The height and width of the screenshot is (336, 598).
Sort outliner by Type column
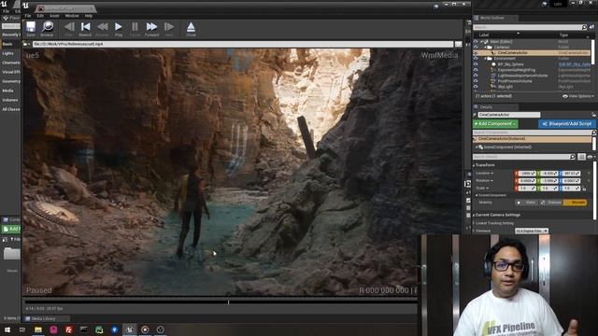(563, 35)
